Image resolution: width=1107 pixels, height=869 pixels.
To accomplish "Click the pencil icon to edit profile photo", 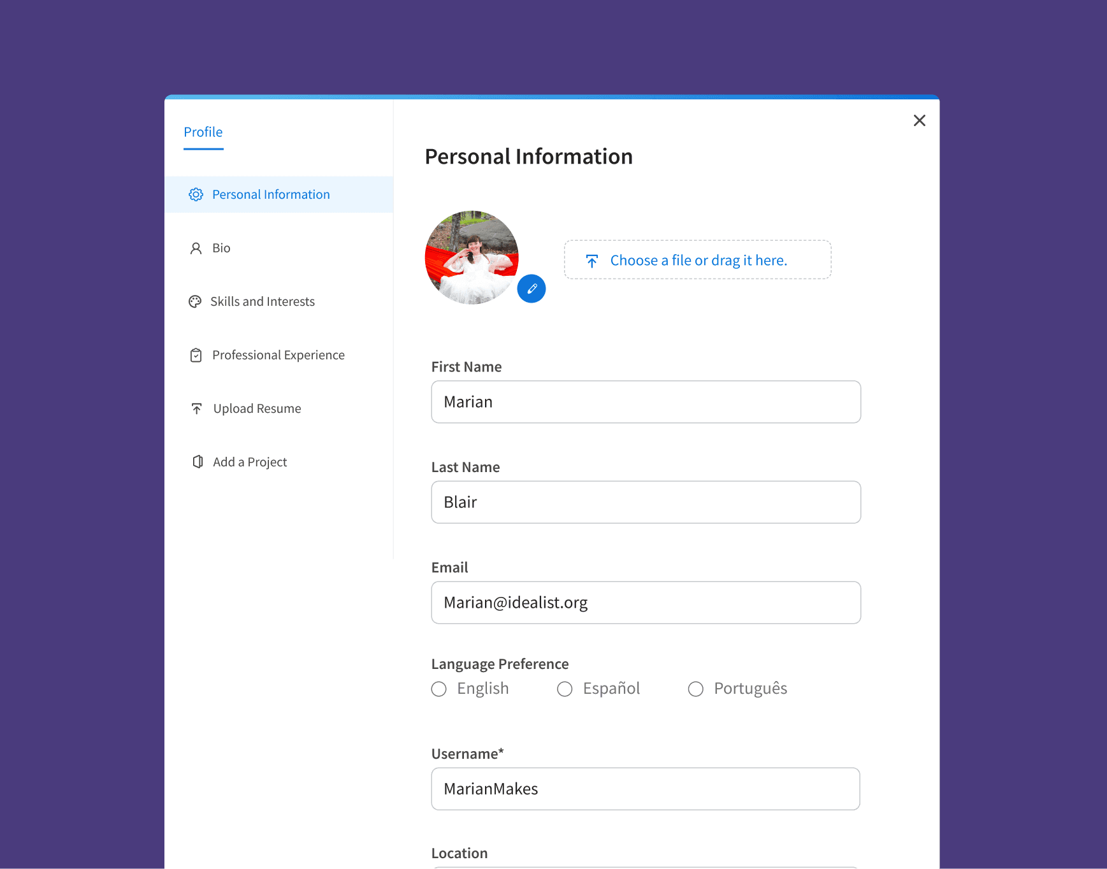I will (x=532, y=289).
